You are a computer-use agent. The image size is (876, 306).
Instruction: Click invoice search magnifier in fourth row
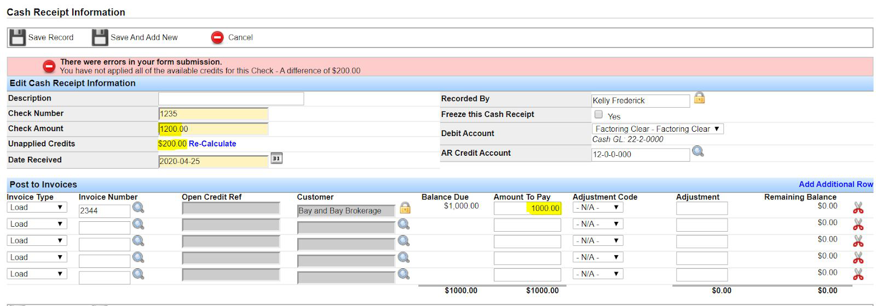(139, 257)
